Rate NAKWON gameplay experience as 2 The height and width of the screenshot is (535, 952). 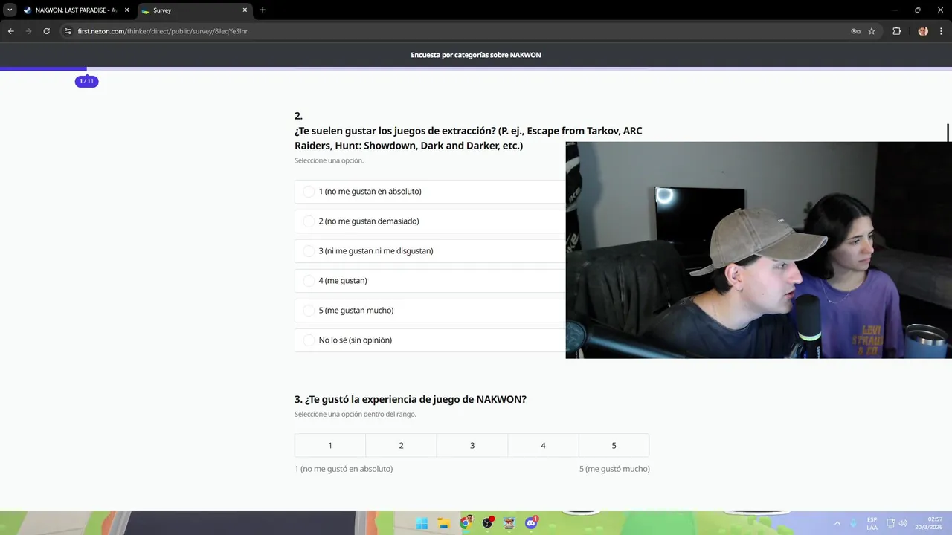click(x=401, y=445)
